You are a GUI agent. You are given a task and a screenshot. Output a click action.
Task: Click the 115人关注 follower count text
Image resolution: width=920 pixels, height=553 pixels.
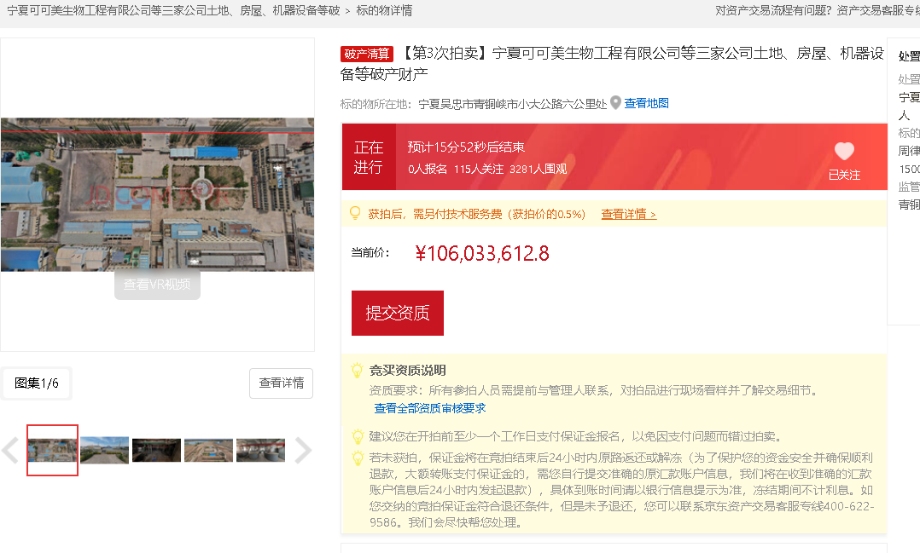coord(479,170)
